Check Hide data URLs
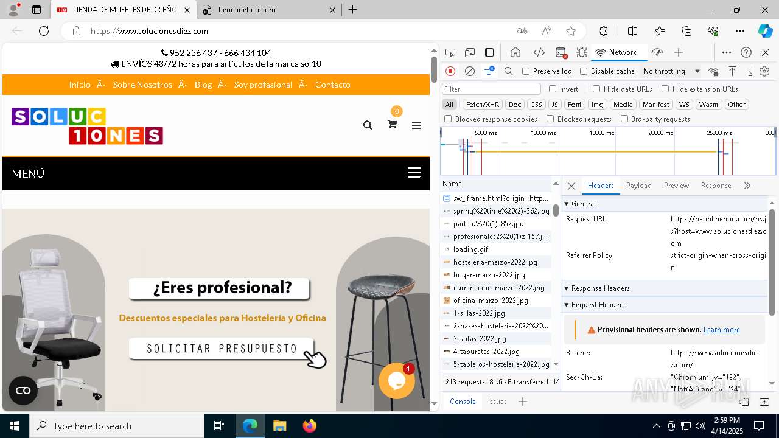Screen dimensions: 779x438 coord(596,89)
